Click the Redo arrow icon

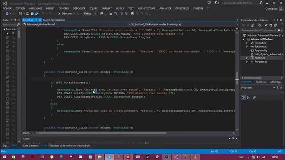click(50, 14)
